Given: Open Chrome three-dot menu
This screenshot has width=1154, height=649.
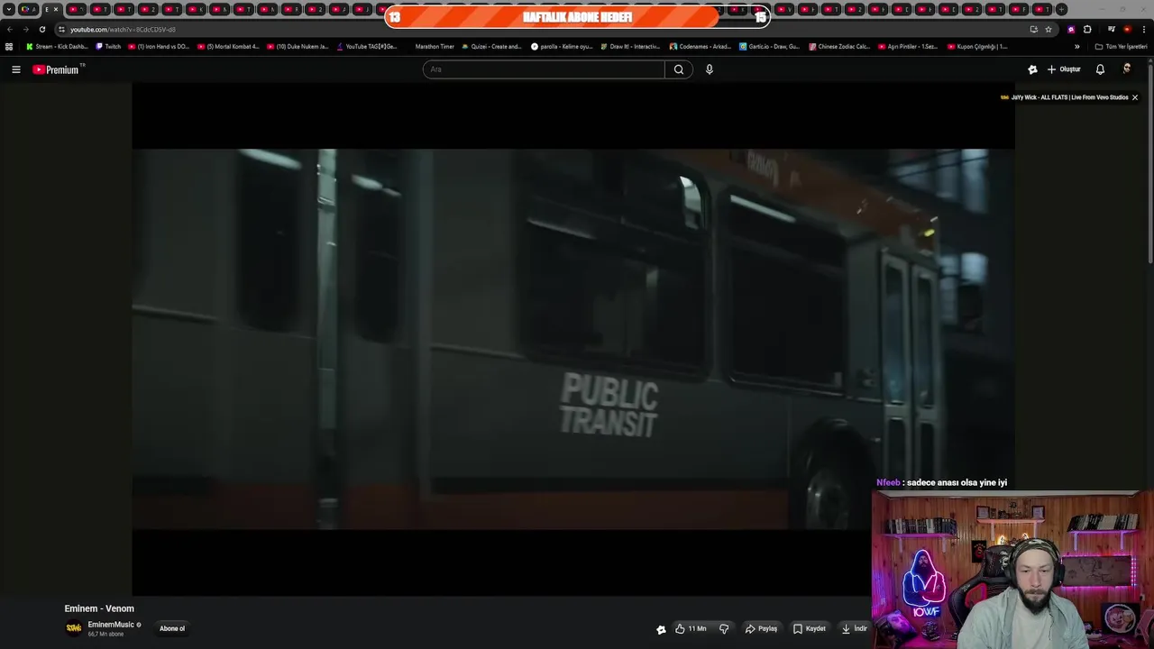Looking at the screenshot, I should click(x=1144, y=29).
